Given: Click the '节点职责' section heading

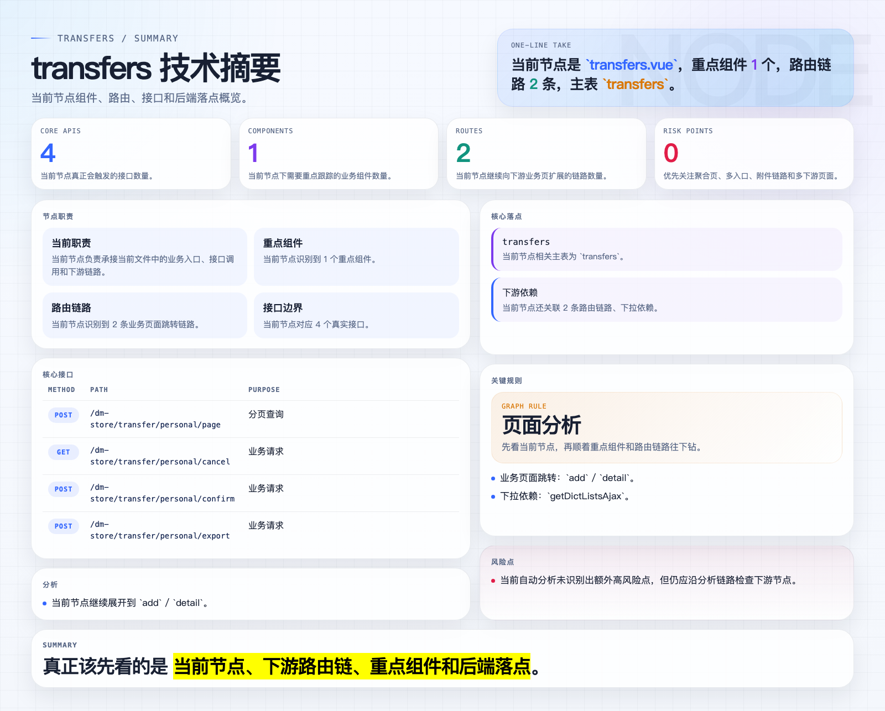Looking at the screenshot, I should click(x=58, y=216).
